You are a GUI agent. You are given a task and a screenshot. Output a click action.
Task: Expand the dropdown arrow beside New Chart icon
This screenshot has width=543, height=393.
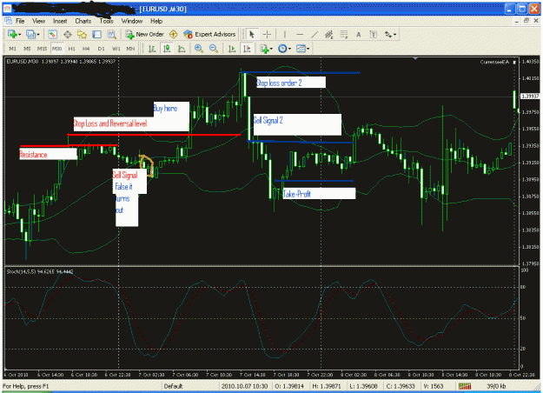[19, 35]
